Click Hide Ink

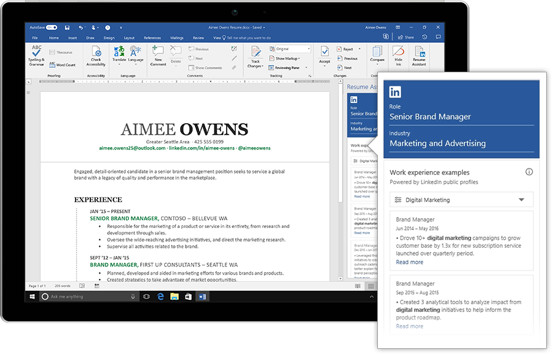coord(398,56)
